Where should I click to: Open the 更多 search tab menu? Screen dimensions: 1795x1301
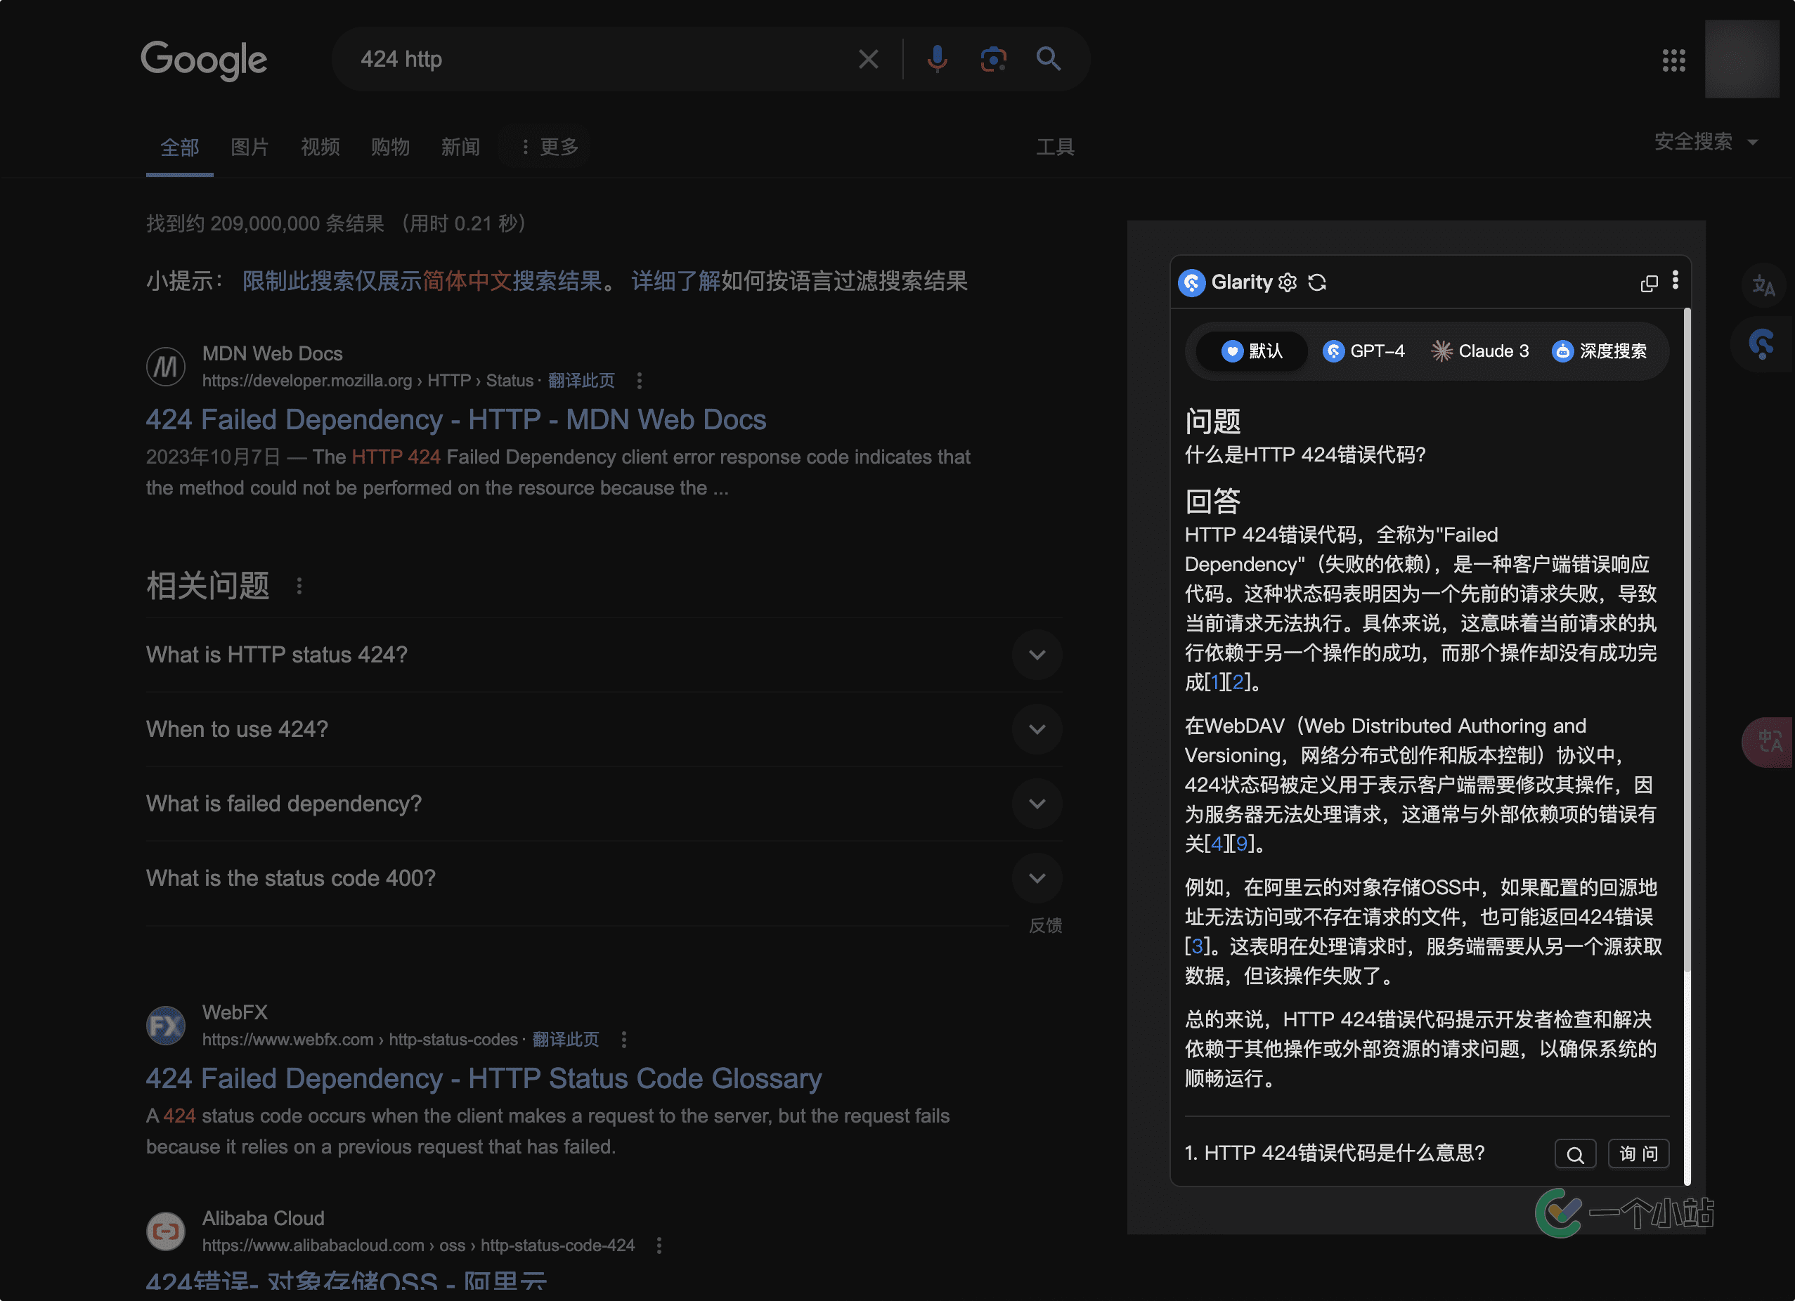(x=550, y=147)
